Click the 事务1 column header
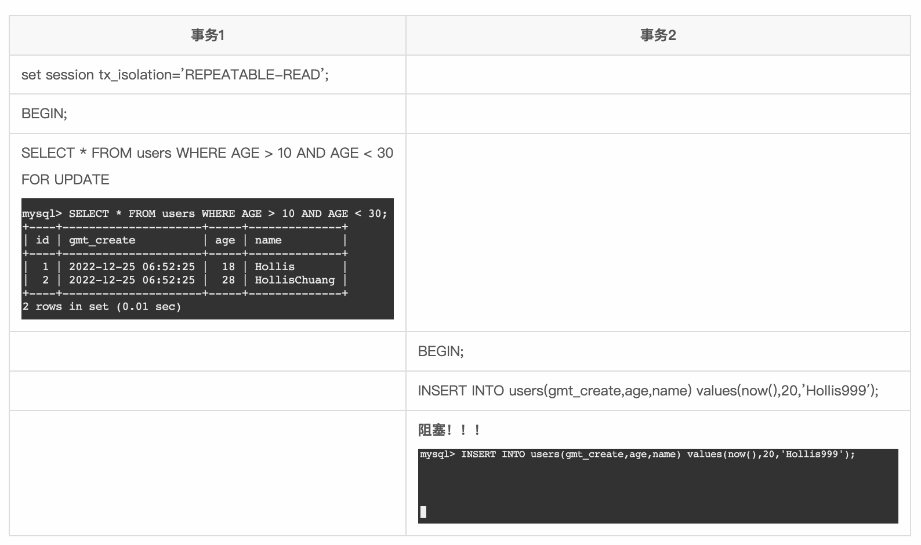 coord(208,35)
